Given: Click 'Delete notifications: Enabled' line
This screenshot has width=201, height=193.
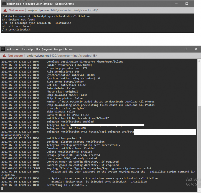Looking at the screenshot, I should pos(69,152).
